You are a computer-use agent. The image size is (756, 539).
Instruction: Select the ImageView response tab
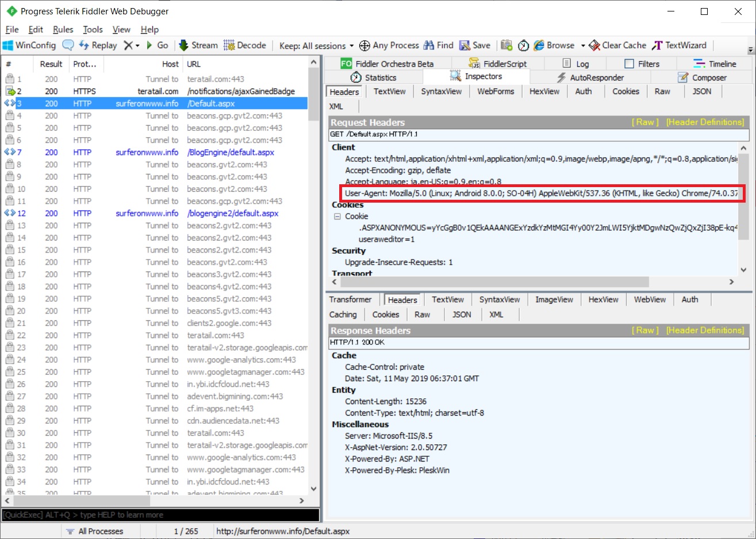point(554,300)
